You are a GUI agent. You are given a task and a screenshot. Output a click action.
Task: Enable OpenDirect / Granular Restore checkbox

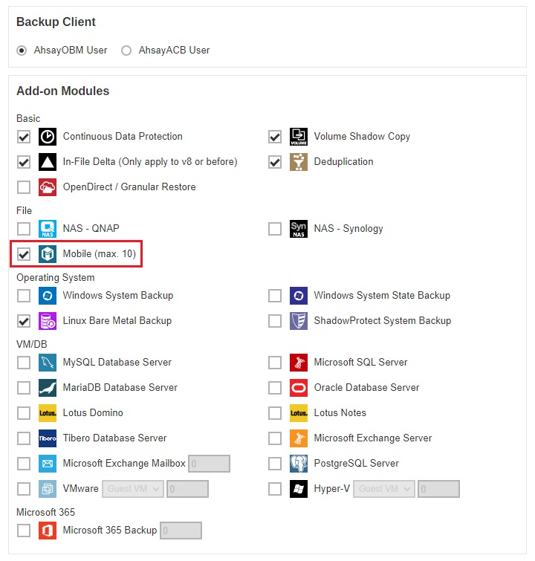tap(24, 187)
